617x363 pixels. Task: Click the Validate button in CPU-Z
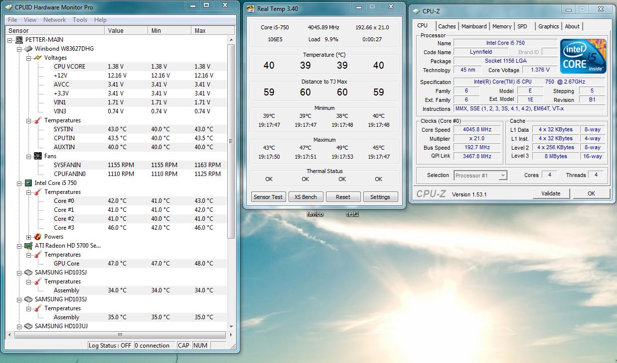coord(551,193)
